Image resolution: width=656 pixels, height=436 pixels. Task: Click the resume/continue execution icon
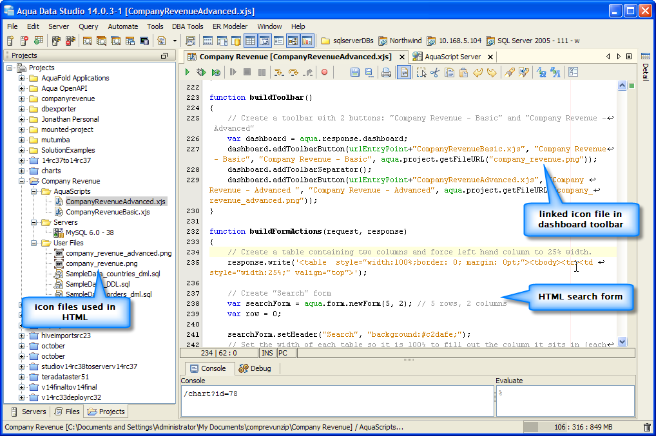pos(233,72)
